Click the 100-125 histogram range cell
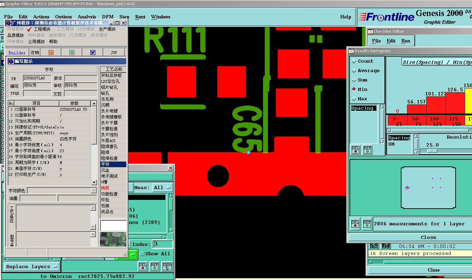Image resolution: width=472 pixels, height=280 pixels. pos(436,120)
